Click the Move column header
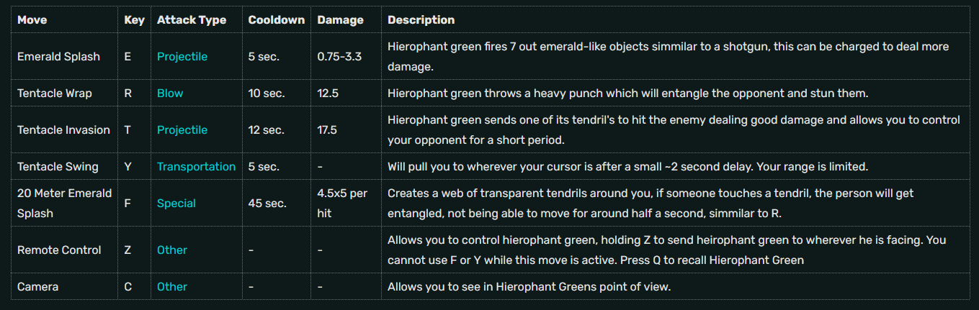This screenshot has height=310, width=979. (x=32, y=19)
